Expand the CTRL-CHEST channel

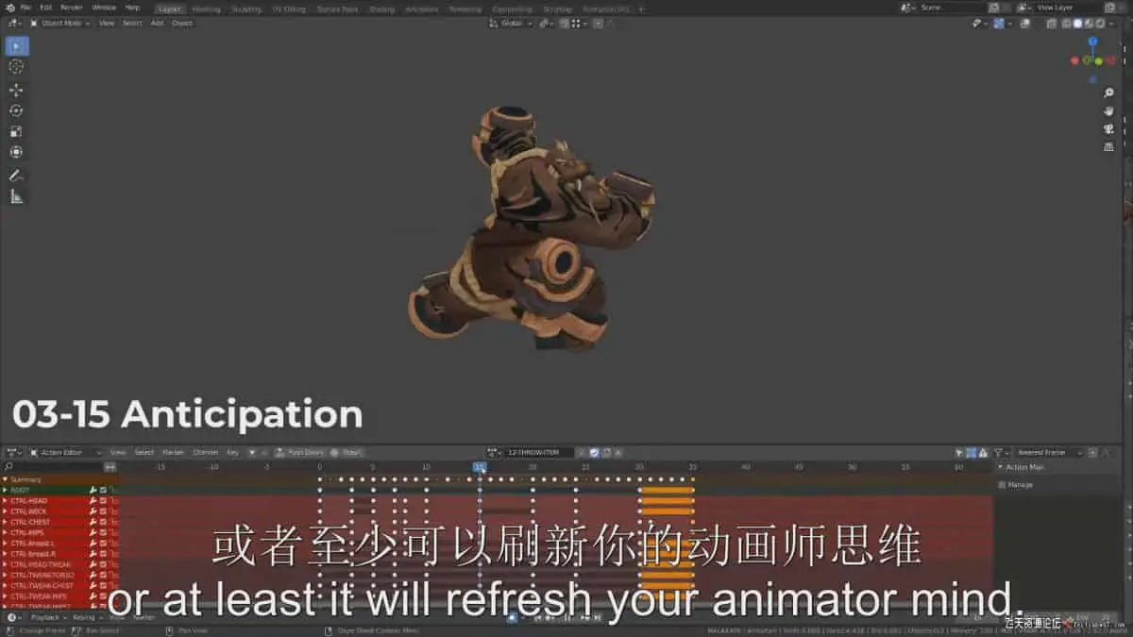coord(5,522)
